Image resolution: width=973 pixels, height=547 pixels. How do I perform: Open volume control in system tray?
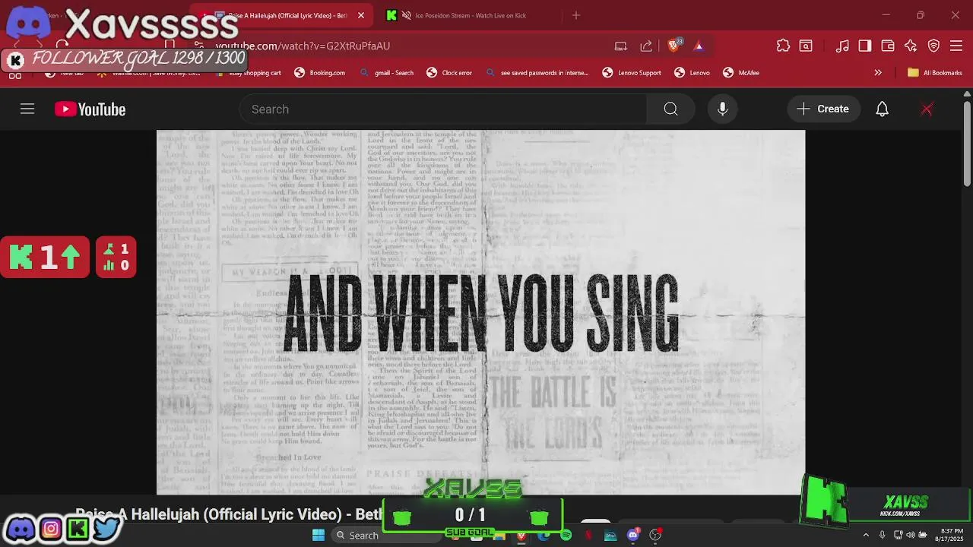[910, 535]
